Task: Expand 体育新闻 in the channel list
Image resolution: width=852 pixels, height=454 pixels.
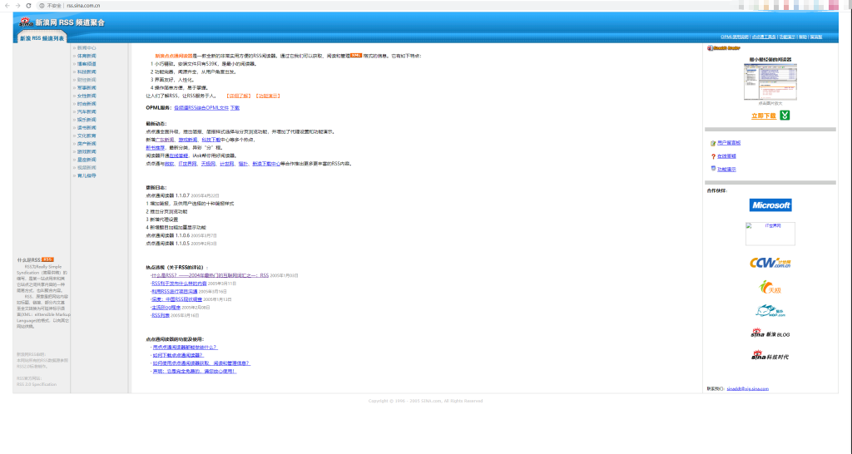Action: point(87,56)
